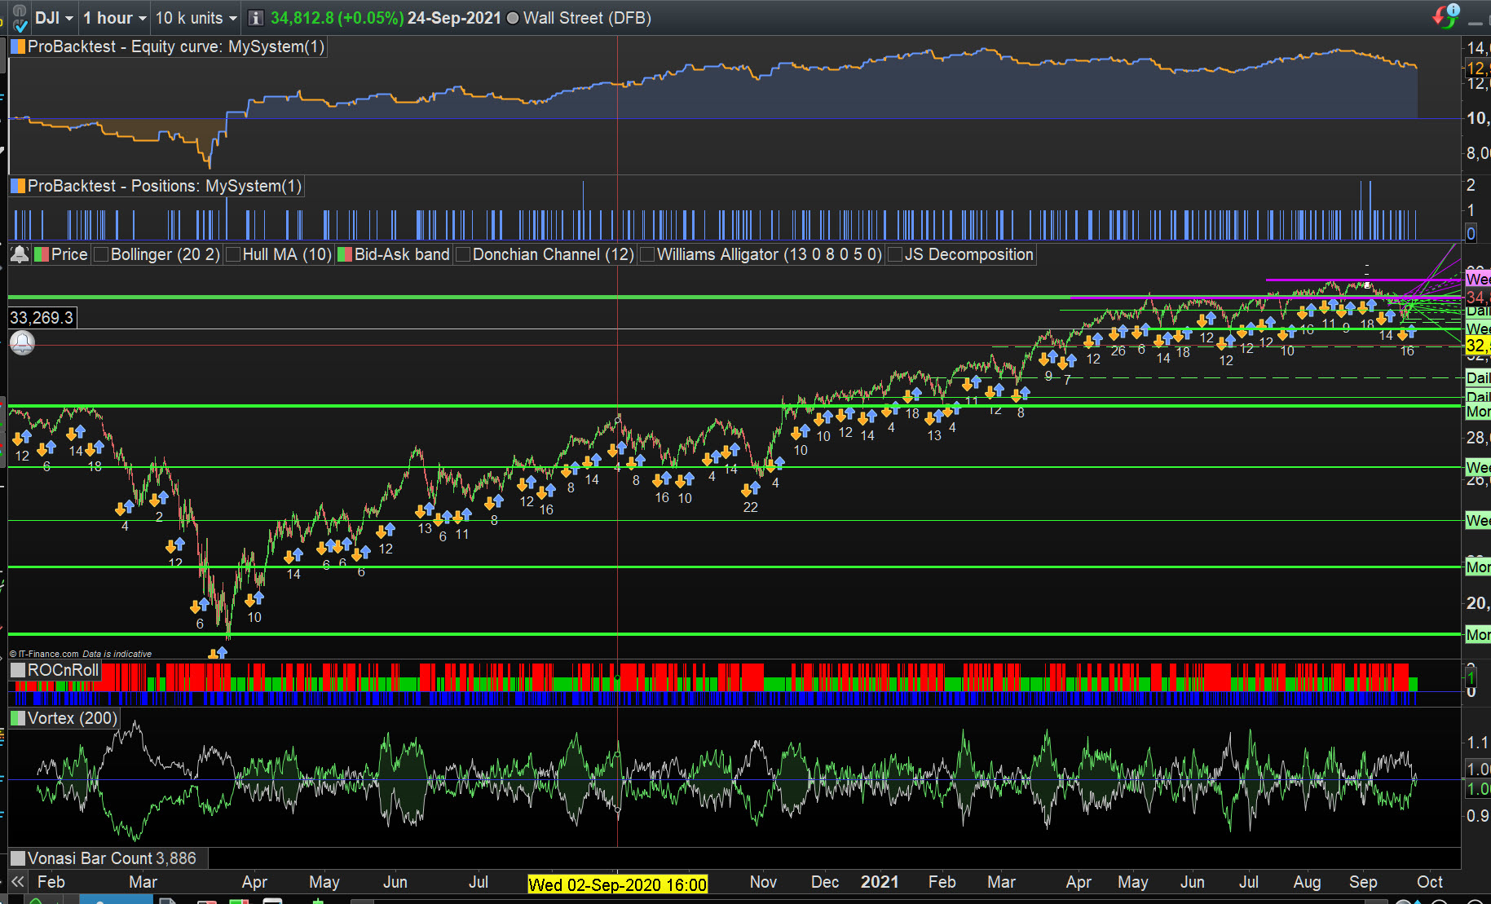The image size is (1491, 904).
Task: Click the Price candle color swatch
Action: click(x=42, y=254)
